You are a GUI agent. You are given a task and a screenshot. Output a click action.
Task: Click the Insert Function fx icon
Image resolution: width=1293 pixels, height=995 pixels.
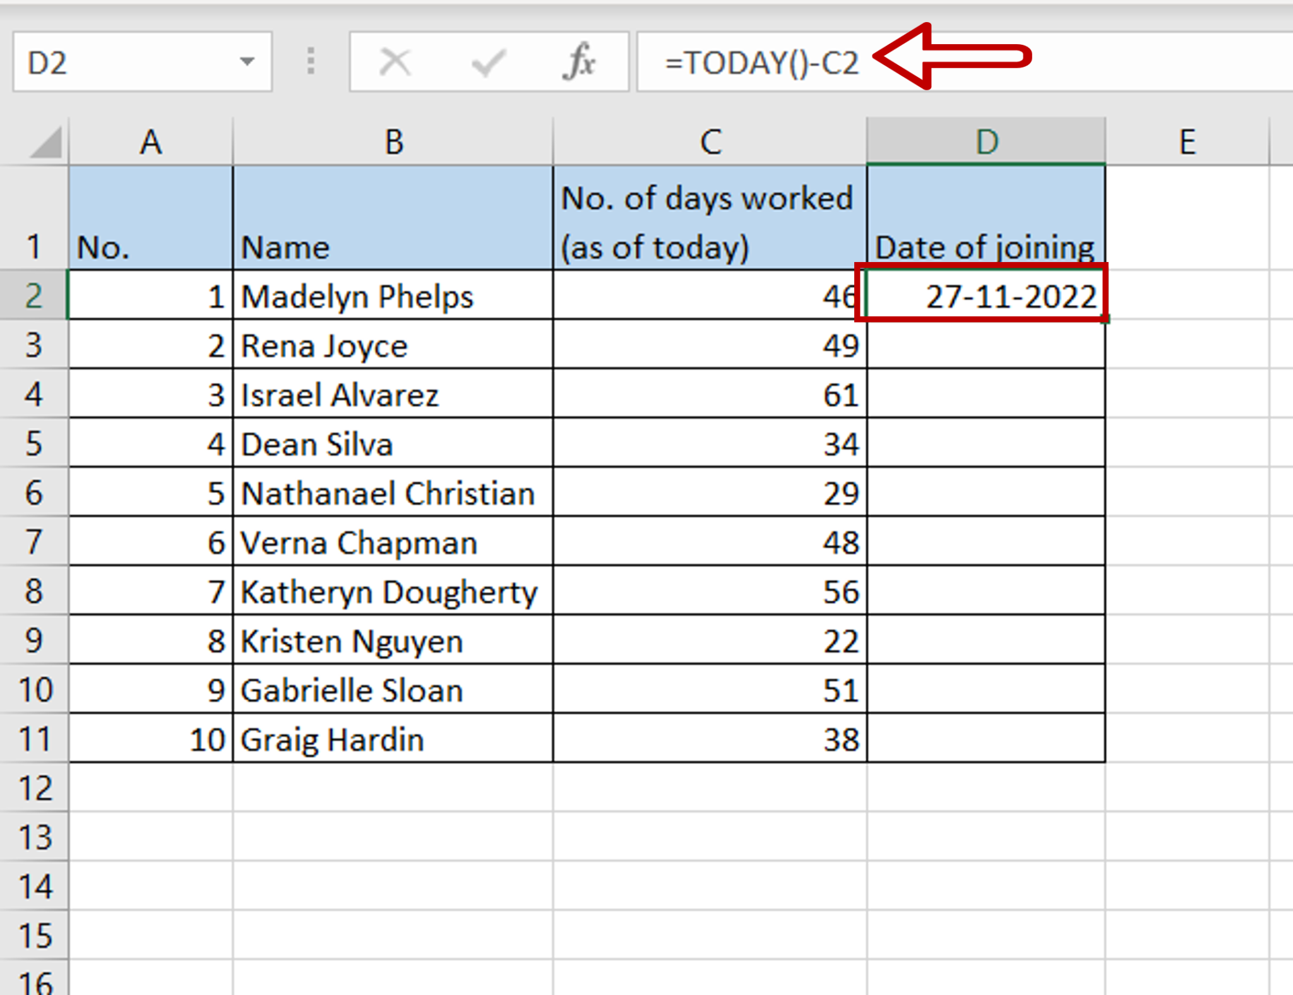(x=581, y=61)
